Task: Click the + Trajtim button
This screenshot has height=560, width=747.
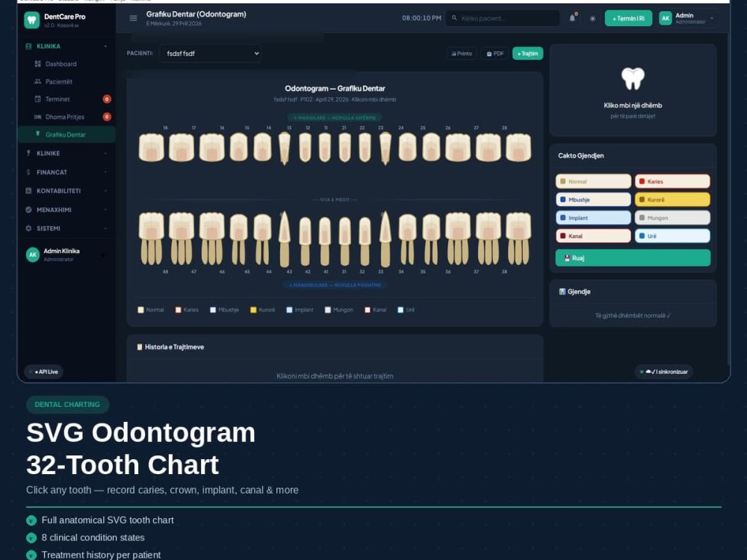Action: tap(527, 53)
